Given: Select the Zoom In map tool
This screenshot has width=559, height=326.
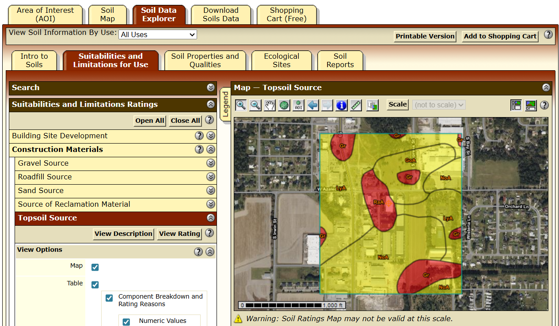Looking at the screenshot, I should tap(241, 105).
